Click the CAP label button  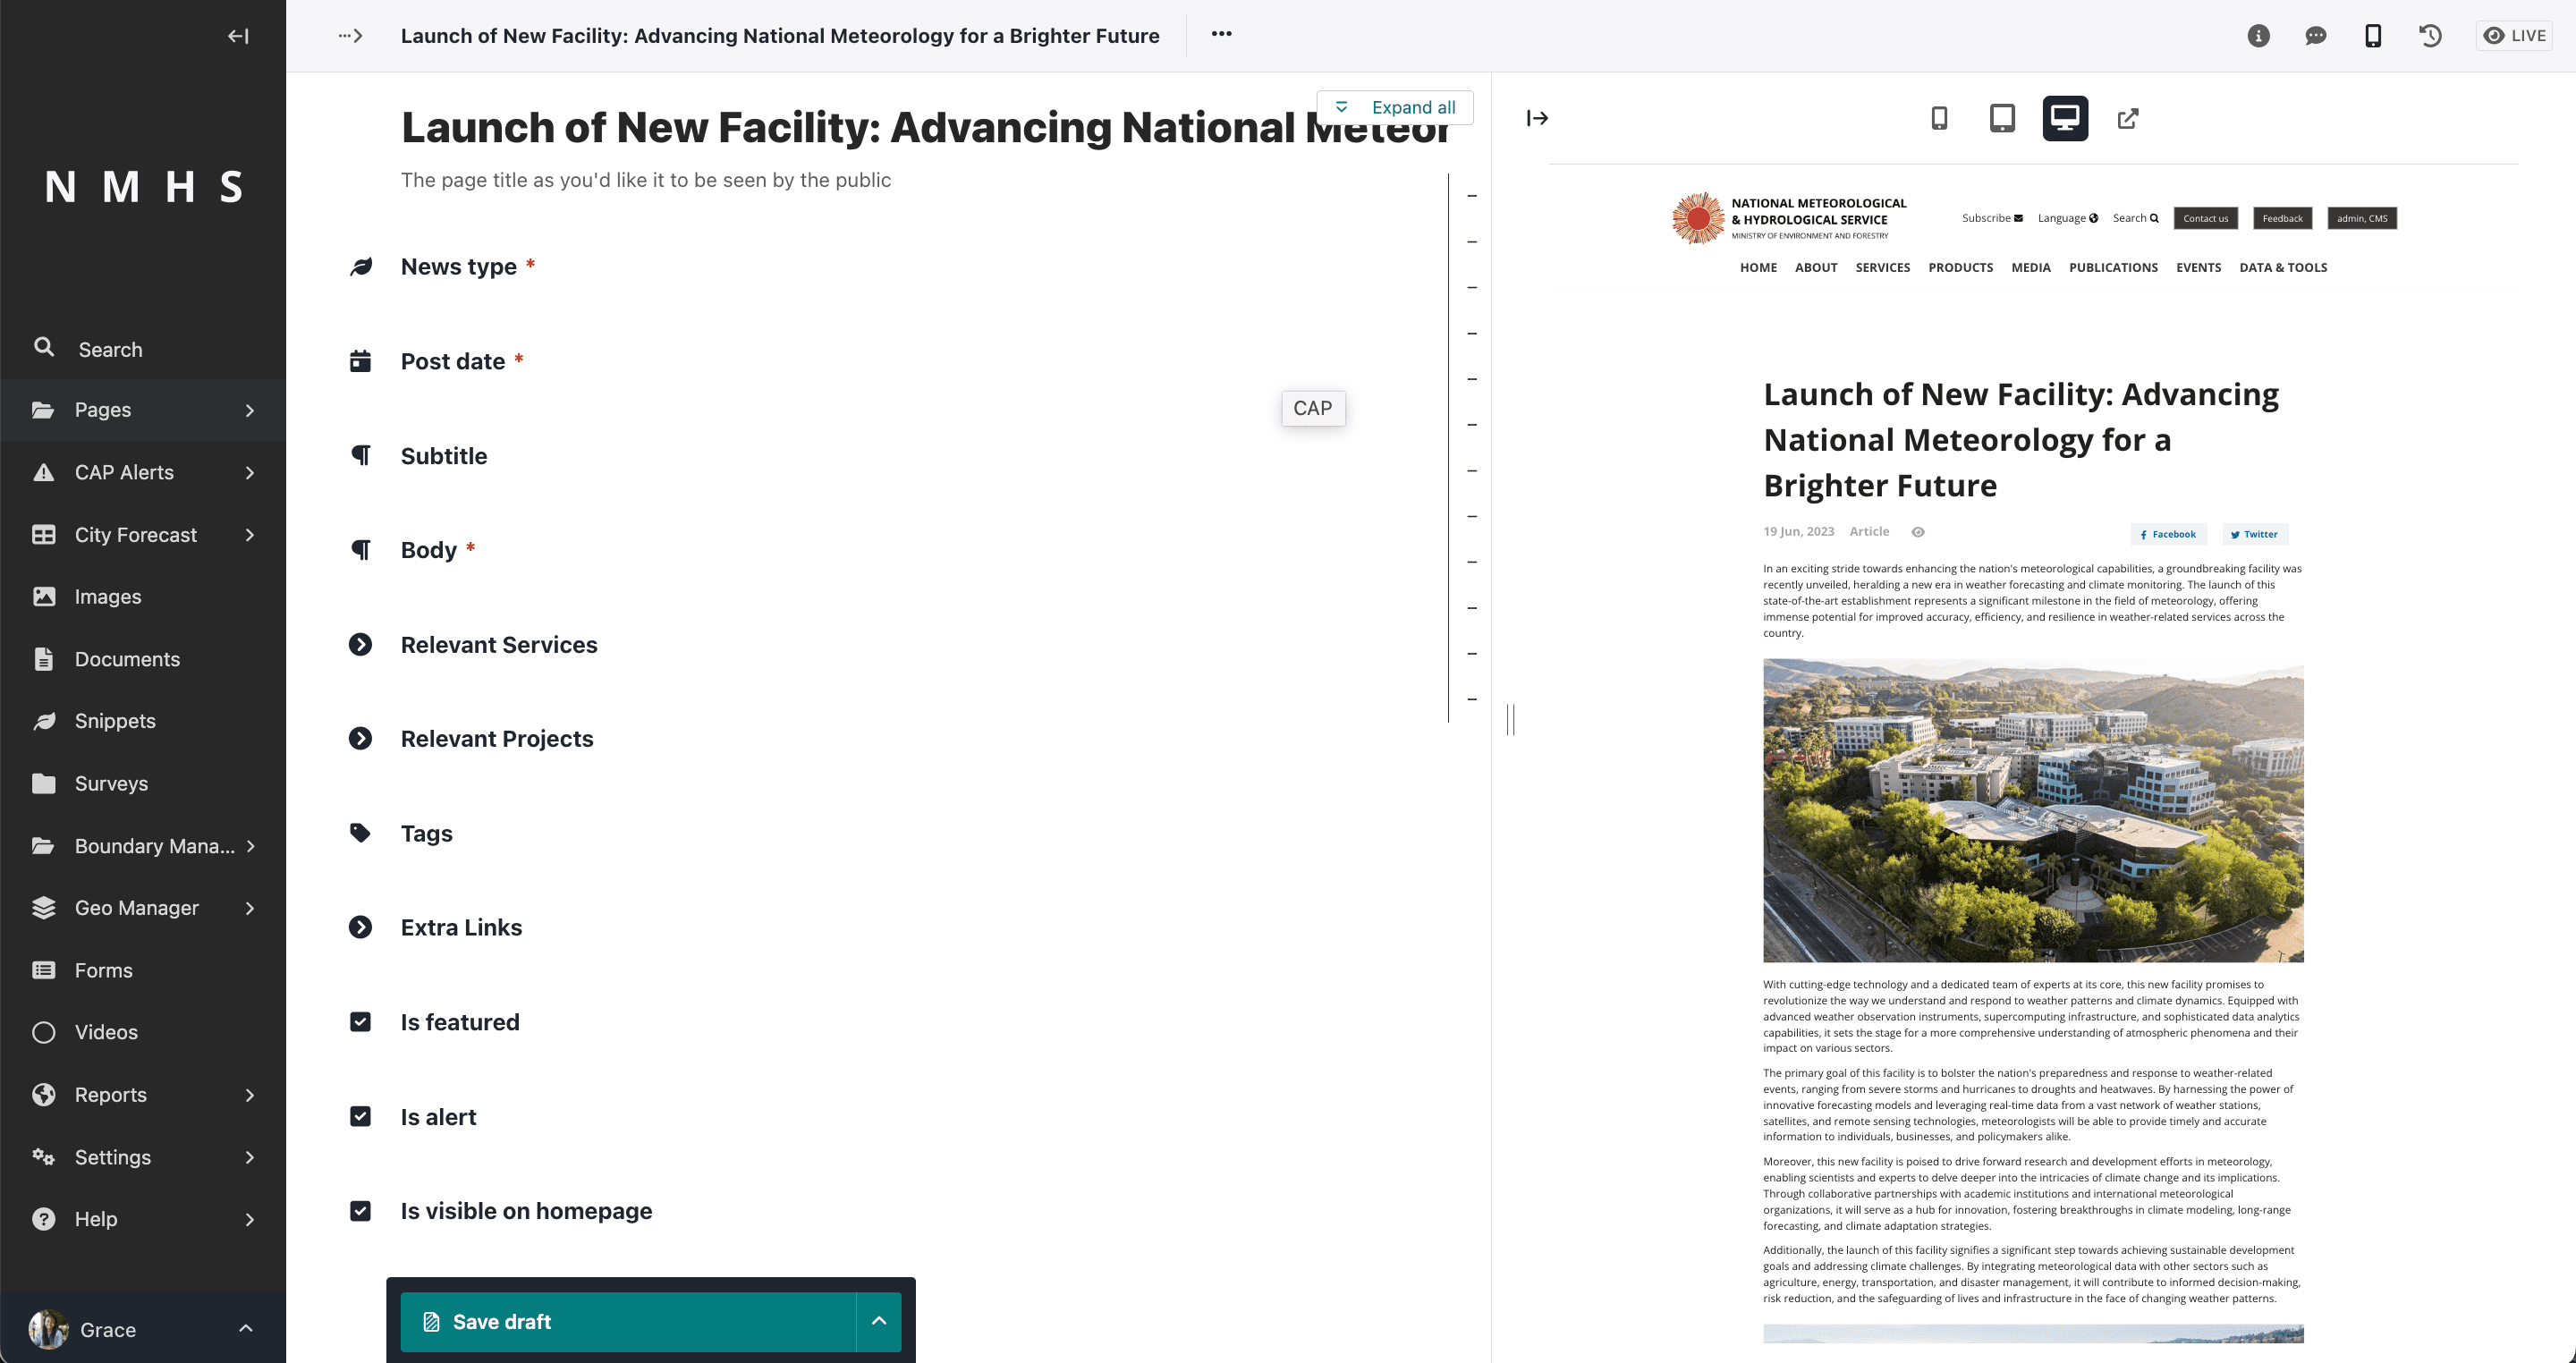[1313, 408]
